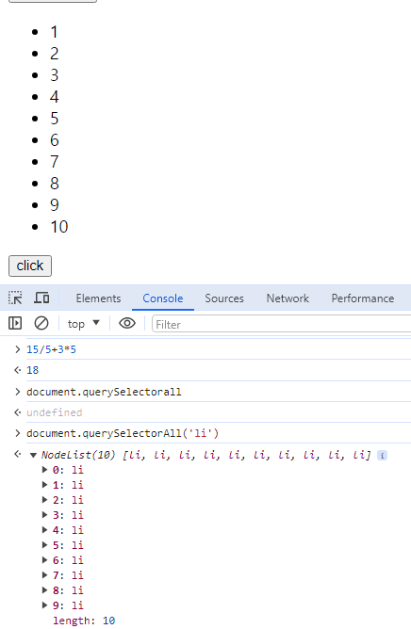Click list item 1 on the page
The width and height of the screenshot is (411, 629).
click(x=55, y=32)
